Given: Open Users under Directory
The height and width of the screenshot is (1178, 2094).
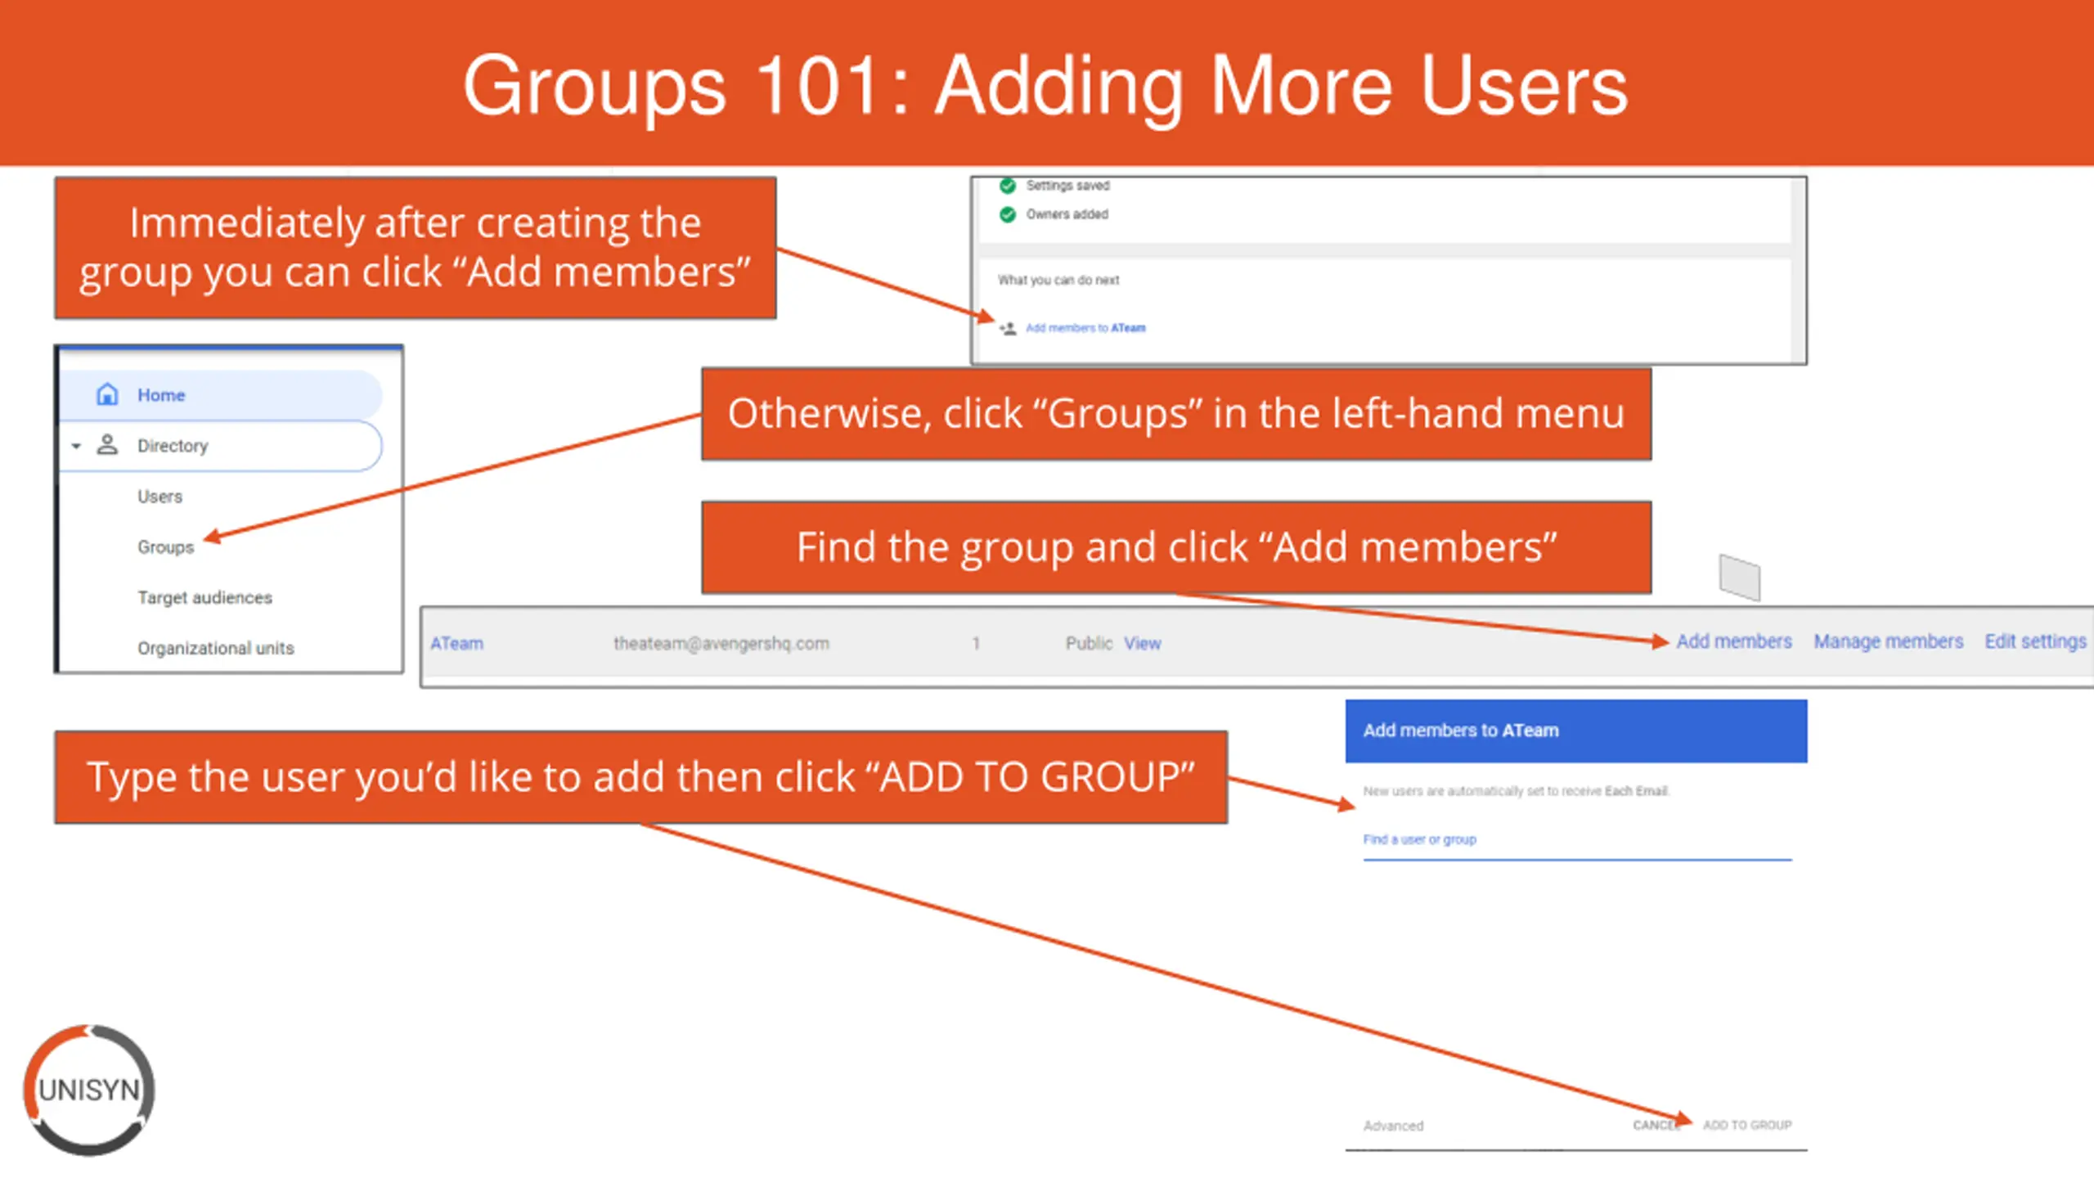Looking at the screenshot, I should coord(160,497).
